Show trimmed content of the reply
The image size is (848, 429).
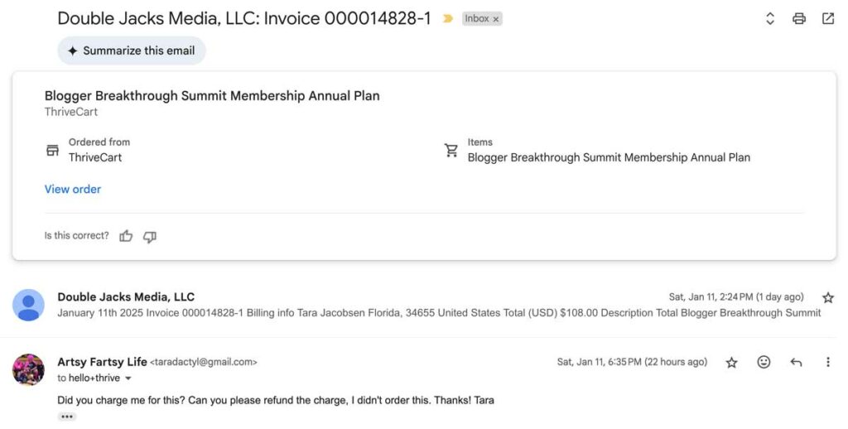pyautogui.click(x=67, y=417)
